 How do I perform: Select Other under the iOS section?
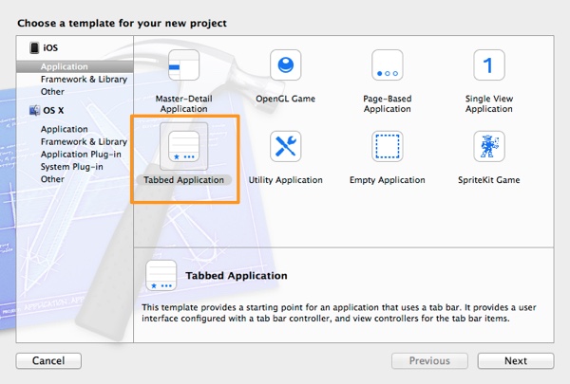(x=52, y=92)
